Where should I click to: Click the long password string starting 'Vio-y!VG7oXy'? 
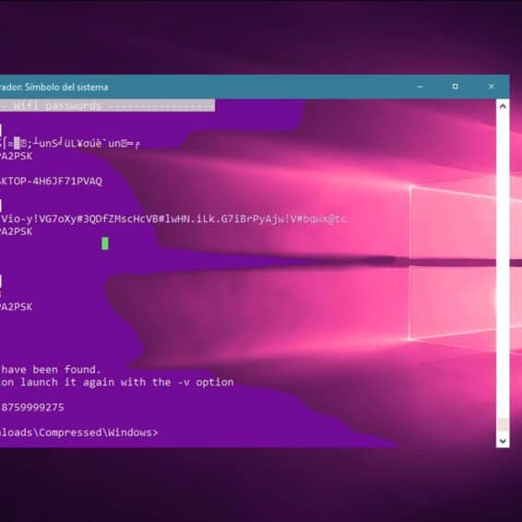[x=173, y=219]
